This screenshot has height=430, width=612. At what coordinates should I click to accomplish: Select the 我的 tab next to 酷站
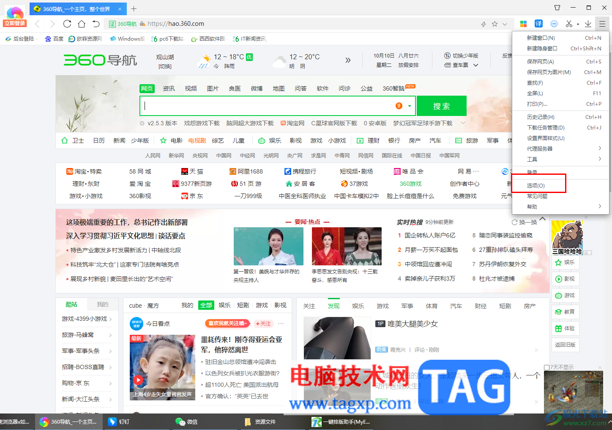coord(102,304)
